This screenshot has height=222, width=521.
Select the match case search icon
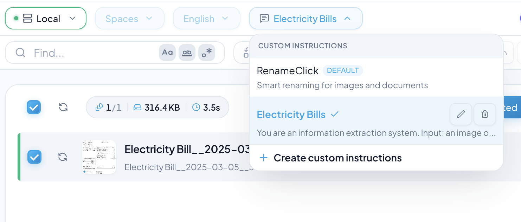click(167, 53)
